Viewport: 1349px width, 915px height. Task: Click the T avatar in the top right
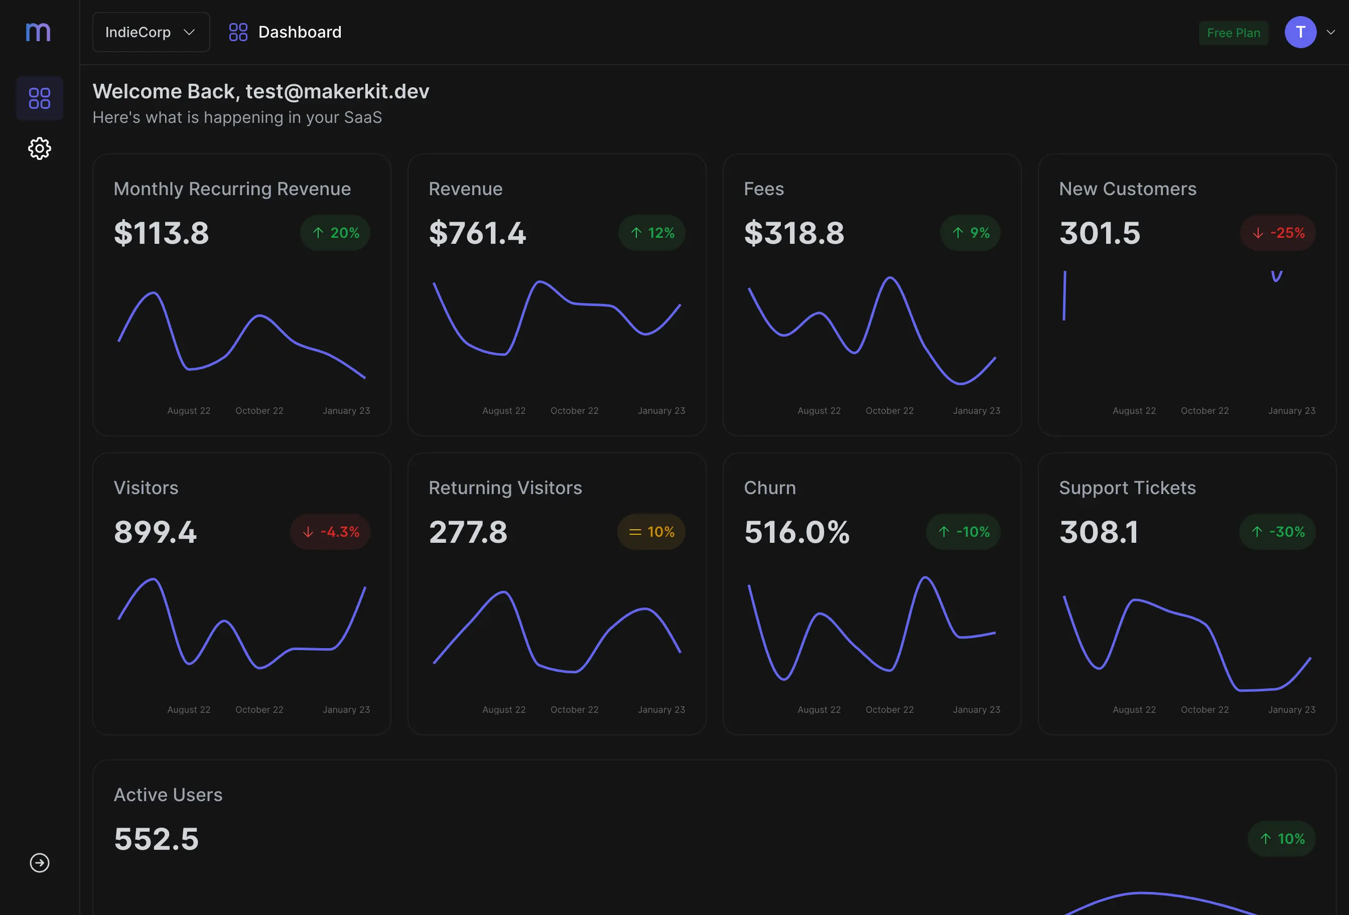coord(1300,32)
